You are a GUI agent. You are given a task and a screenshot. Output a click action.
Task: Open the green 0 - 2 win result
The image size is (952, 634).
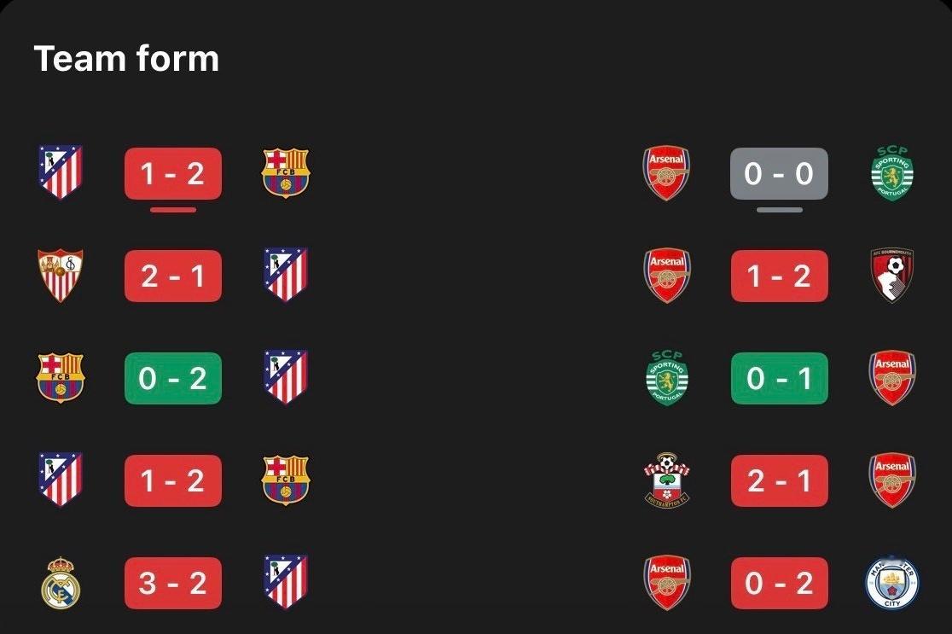coord(173,378)
